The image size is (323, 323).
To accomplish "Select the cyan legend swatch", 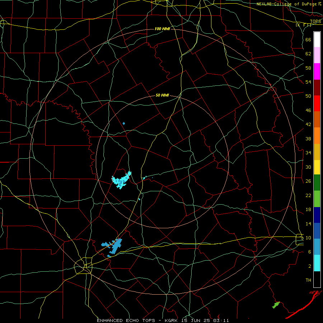I will coord(317,263).
